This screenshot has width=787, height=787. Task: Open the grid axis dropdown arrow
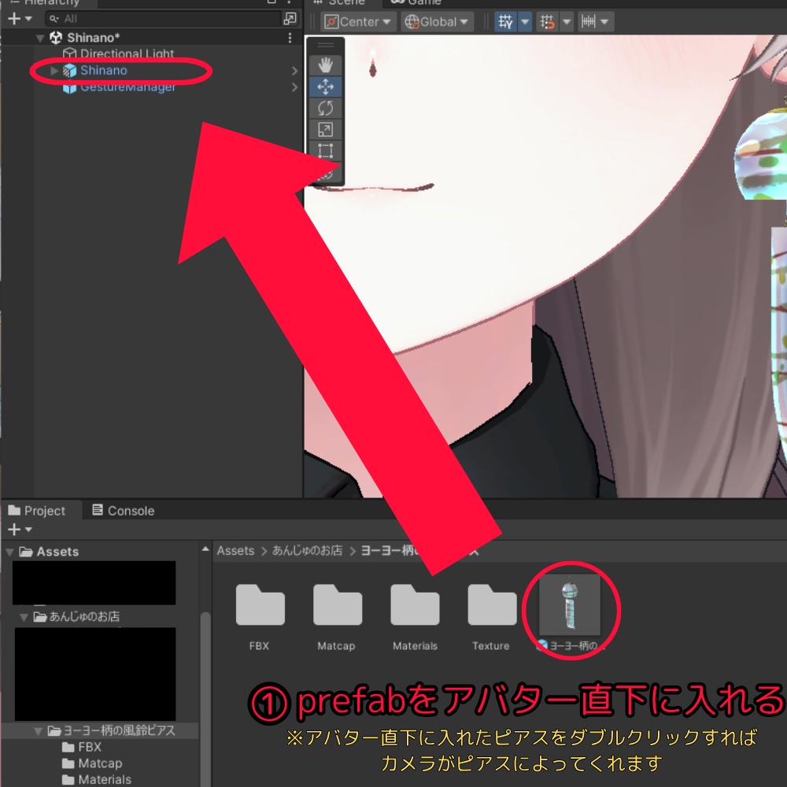523,21
